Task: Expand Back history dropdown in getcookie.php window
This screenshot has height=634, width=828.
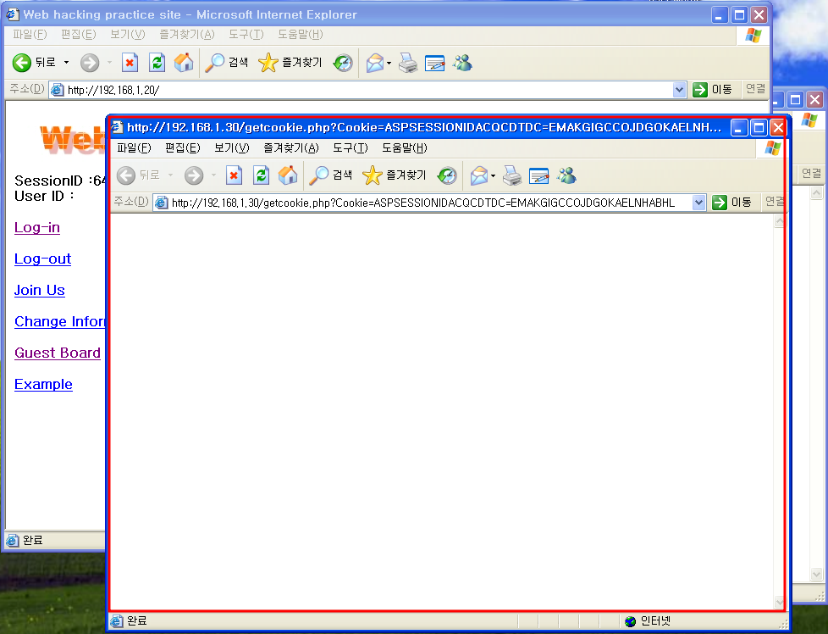Action: click(170, 175)
